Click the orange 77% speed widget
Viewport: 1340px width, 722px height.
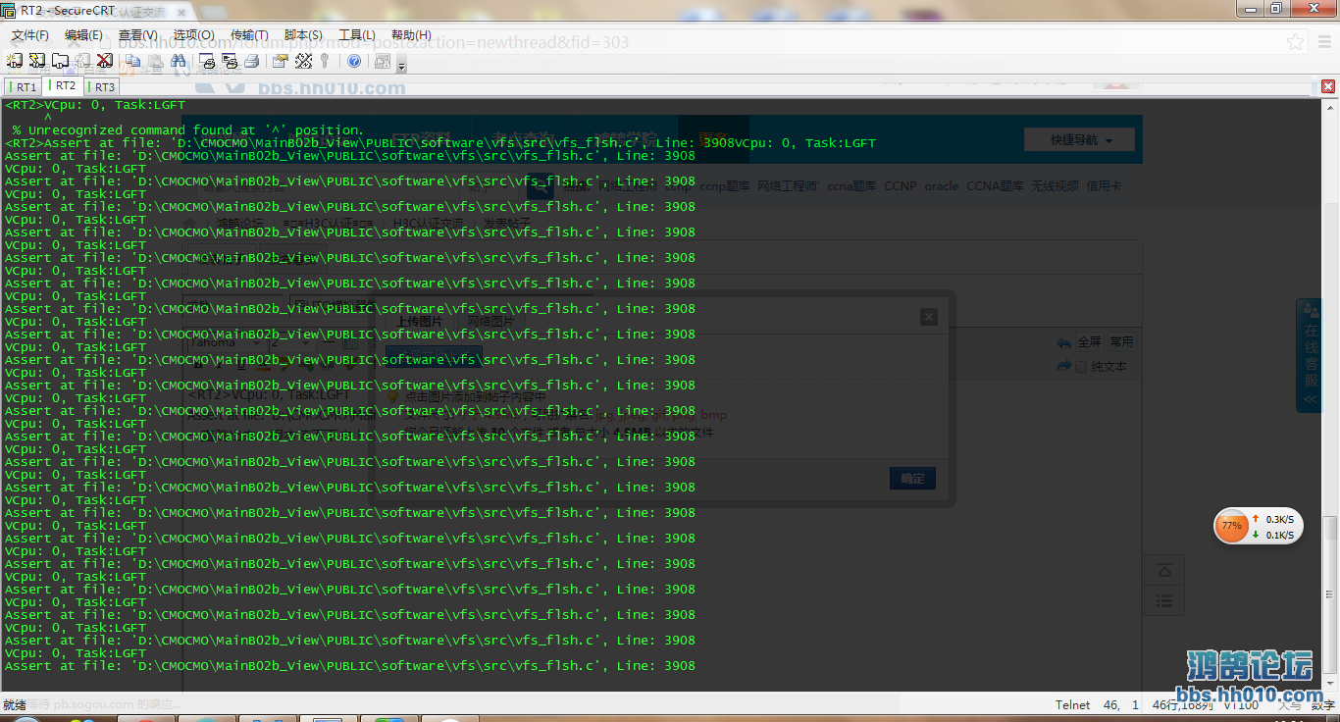tap(1260, 526)
